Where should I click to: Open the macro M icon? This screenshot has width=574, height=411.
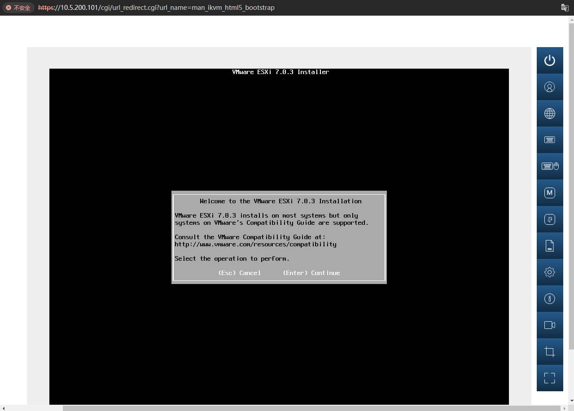(x=550, y=193)
